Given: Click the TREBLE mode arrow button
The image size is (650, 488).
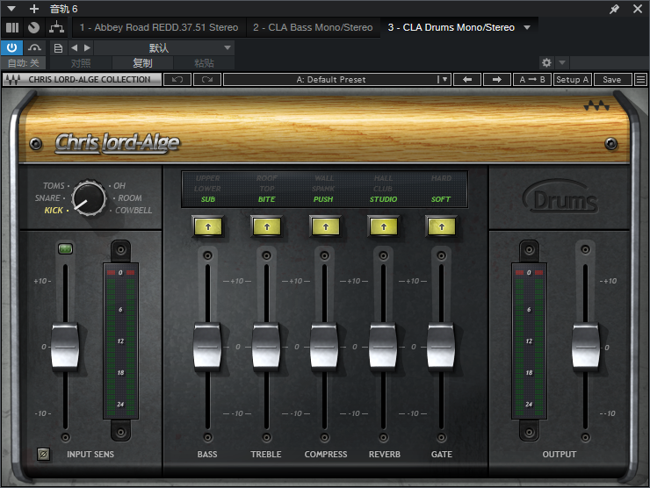Looking at the screenshot, I should [266, 226].
